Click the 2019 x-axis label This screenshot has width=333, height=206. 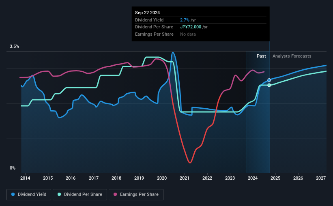(139, 178)
